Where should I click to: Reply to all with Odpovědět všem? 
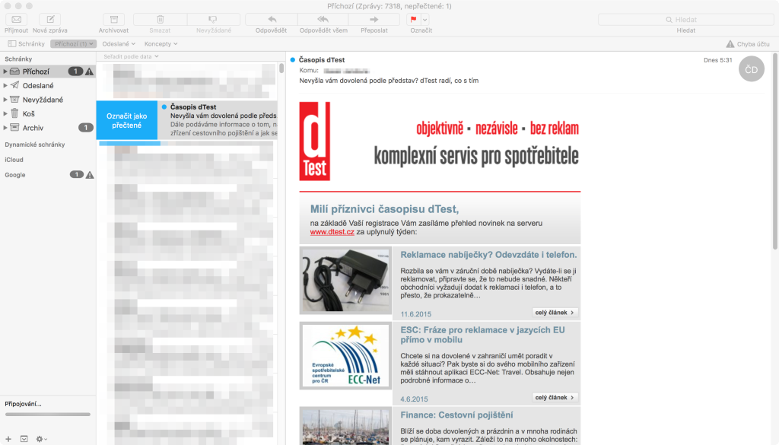point(323,19)
